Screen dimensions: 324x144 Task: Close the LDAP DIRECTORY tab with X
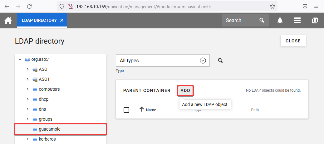pos(62,20)
